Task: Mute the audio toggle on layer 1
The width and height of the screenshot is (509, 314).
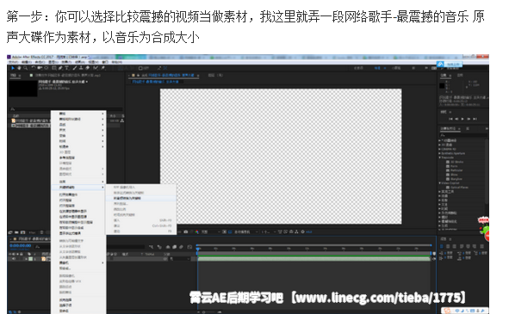Action: pos(14,259)
